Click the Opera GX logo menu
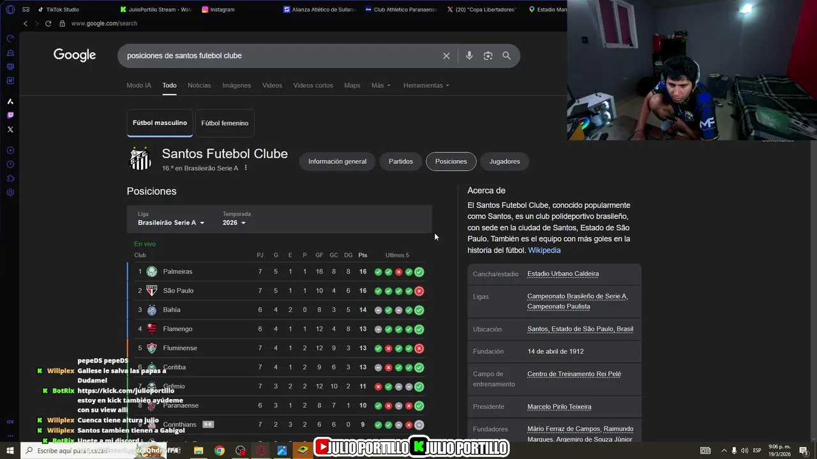817x459 pixels. click(10, 10)
